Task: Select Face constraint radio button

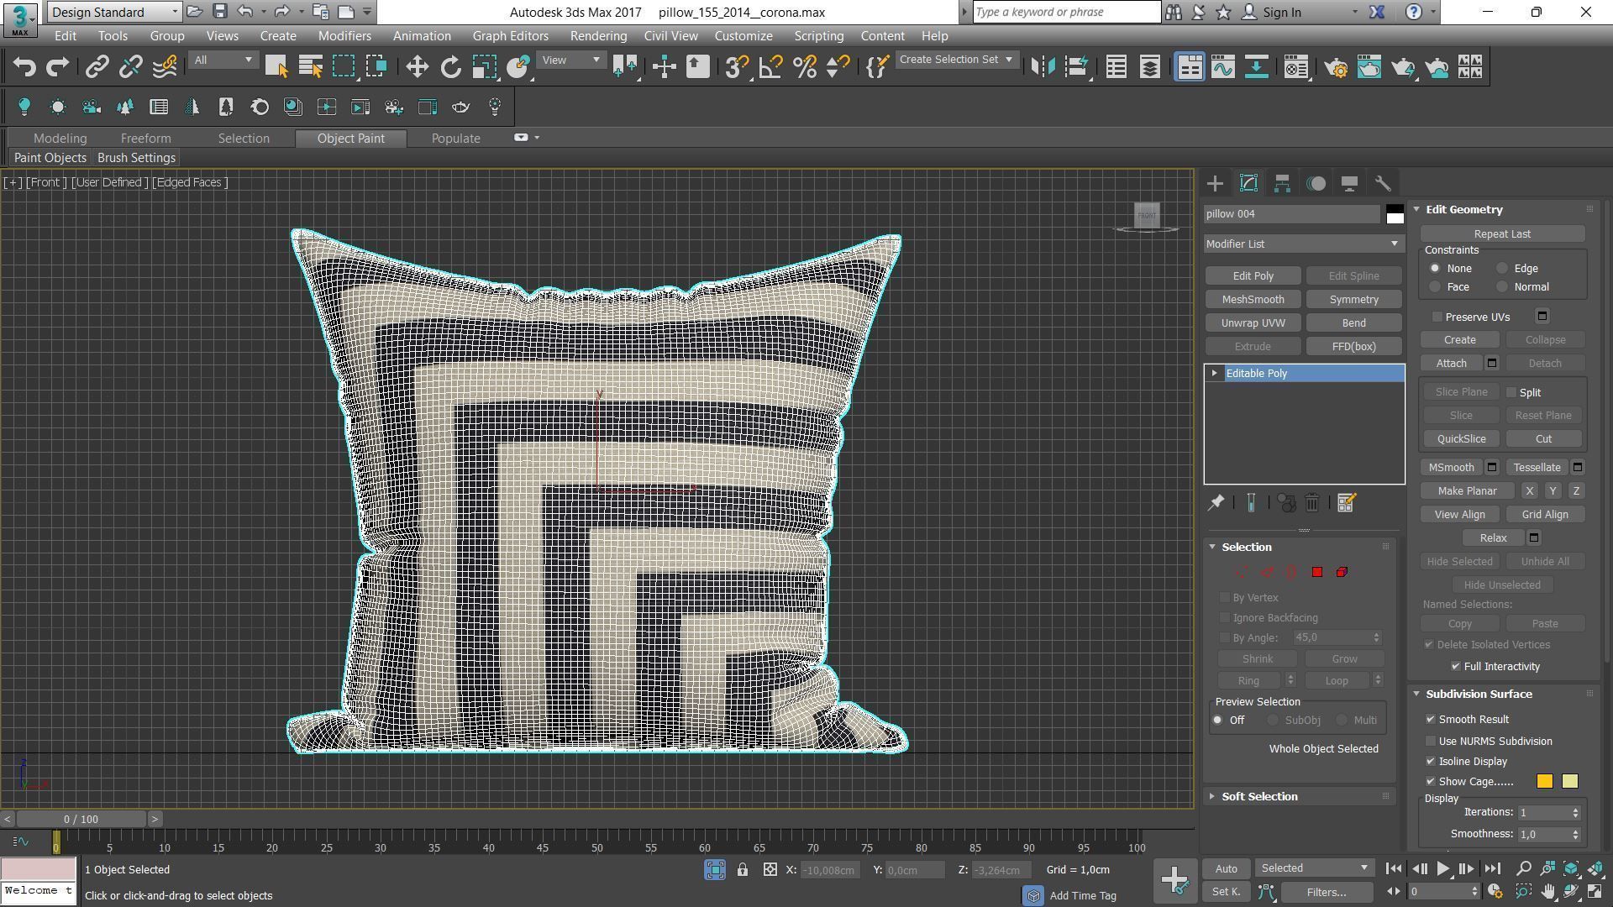Action: point(1435,286)
